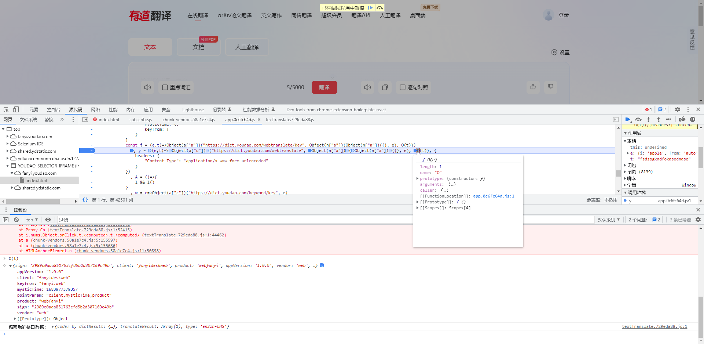Click the red 翻译 translate button
The image size is (704, 344).
pos(324,87)
